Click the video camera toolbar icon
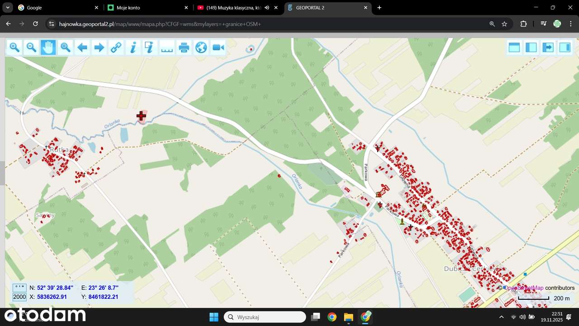Image resolution: width=579 pixels, height=326 pixels. [218, 47]
